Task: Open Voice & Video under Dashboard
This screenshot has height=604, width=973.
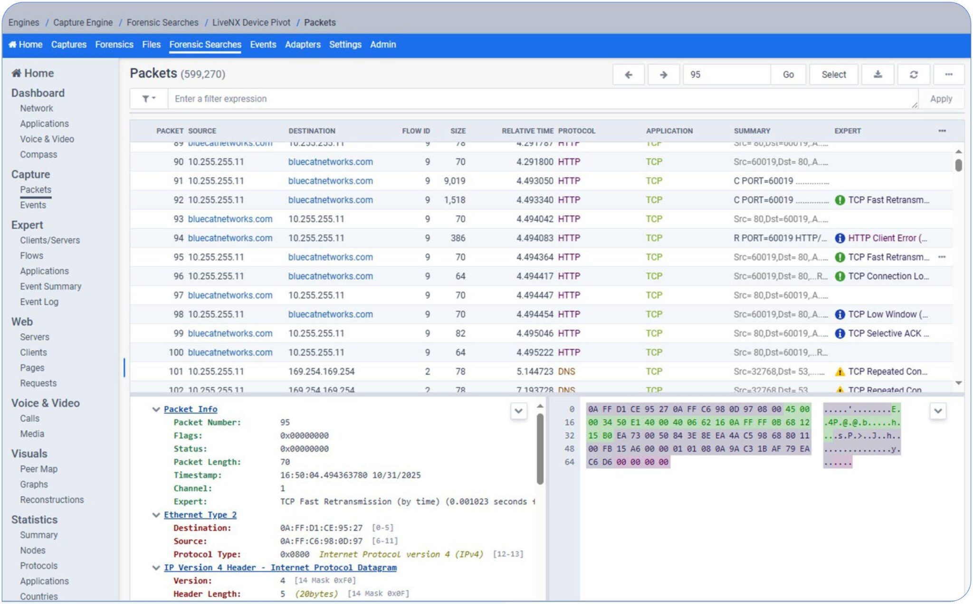Action: click(x=47, y=139)
